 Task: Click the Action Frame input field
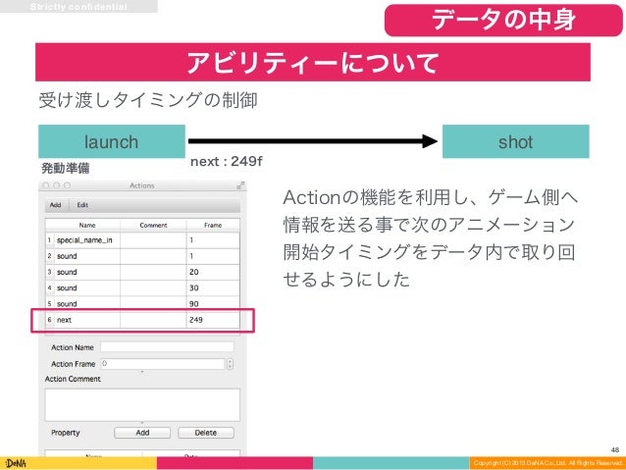point(163,364)
